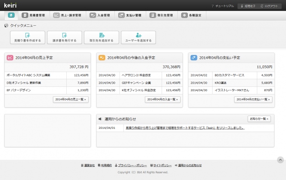Open the keiri release announcement link
The width and height of the screenshot is (286, 180).
pos(185,128)
